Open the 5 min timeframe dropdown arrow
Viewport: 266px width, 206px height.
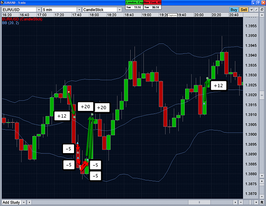pos(79,10)
